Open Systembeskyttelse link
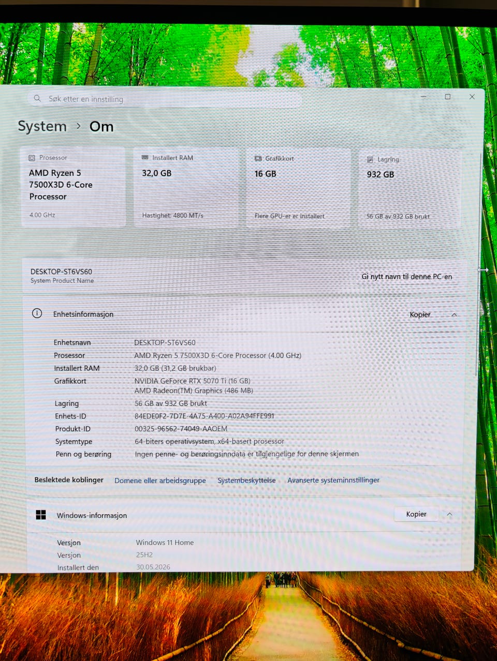The height and width of the screenshot is (661, 497). click(x=246, y=480)
